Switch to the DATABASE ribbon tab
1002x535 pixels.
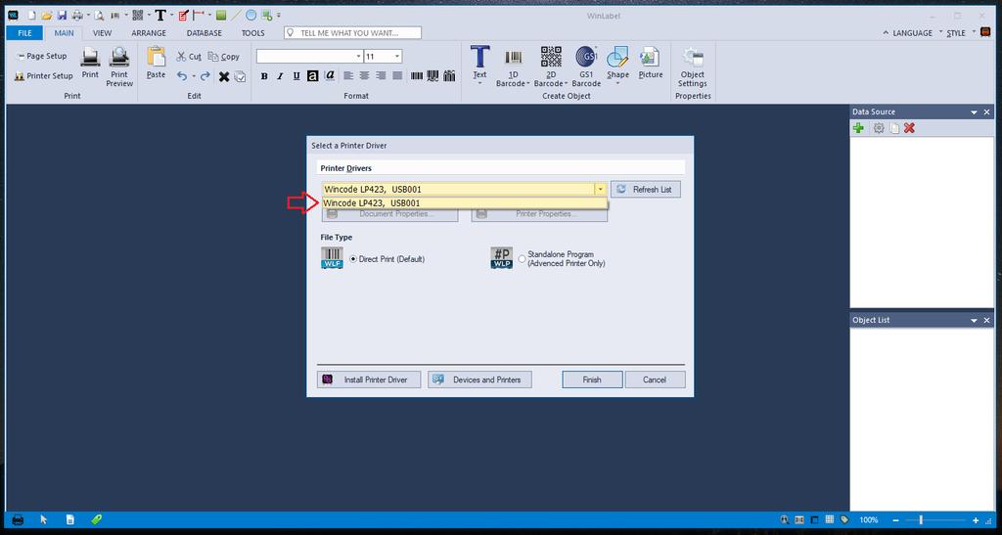pyautogui.click(x=205, y=33)
